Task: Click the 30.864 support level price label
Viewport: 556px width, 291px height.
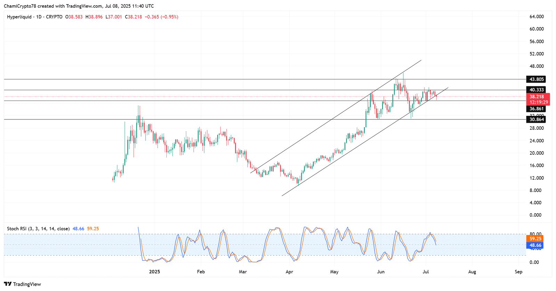Action: (x=537, y=119)
